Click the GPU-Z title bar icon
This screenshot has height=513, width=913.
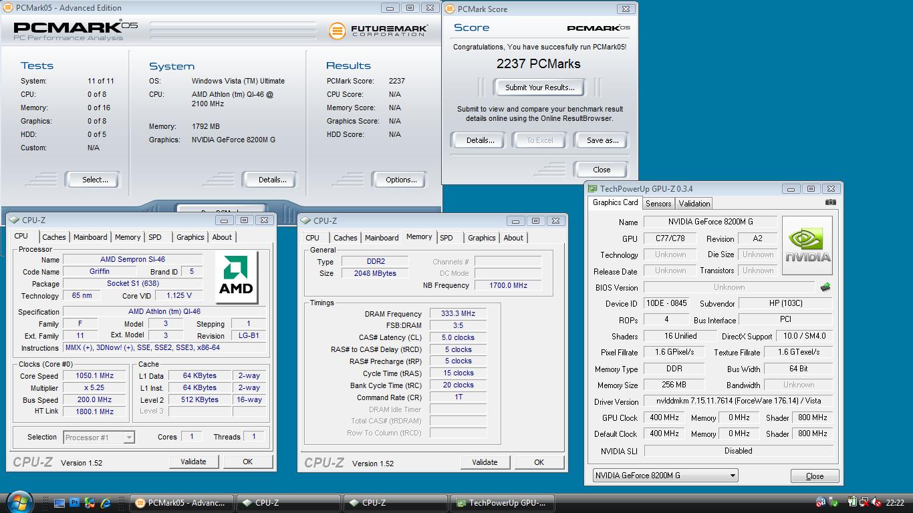coord(592,189)
